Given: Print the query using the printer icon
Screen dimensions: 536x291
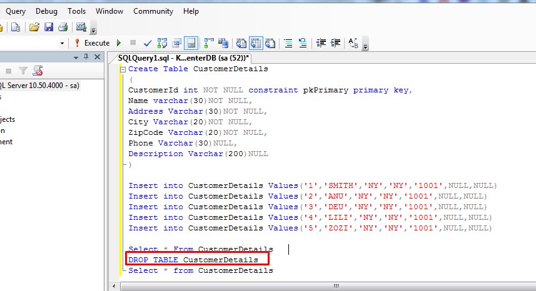Looking at the screenshot, I should (63, 27).
